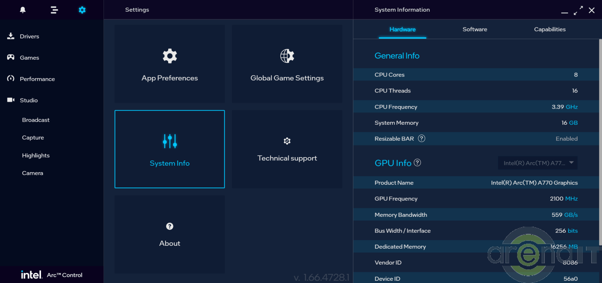Click the Performance gauge icon
The height and width of the screenshot is (283, 602).
coord(11,79)
